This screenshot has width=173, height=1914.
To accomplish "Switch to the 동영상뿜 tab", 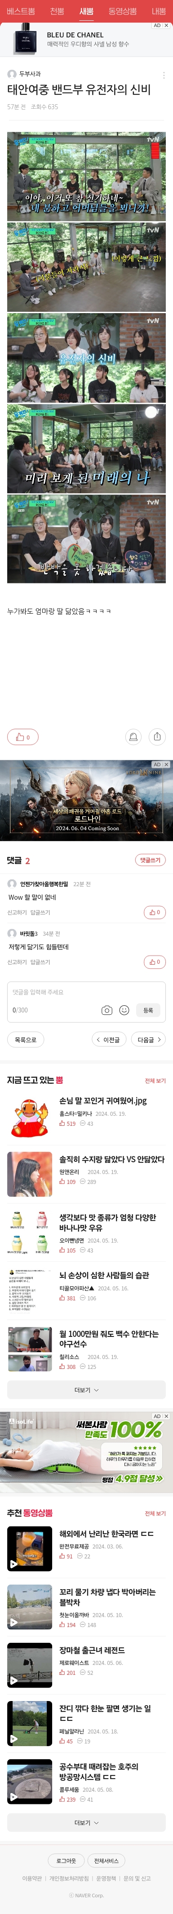I will tap(122, 12).
